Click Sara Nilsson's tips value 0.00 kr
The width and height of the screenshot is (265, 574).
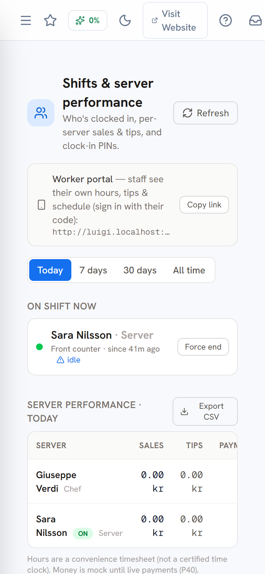point(192,526)
